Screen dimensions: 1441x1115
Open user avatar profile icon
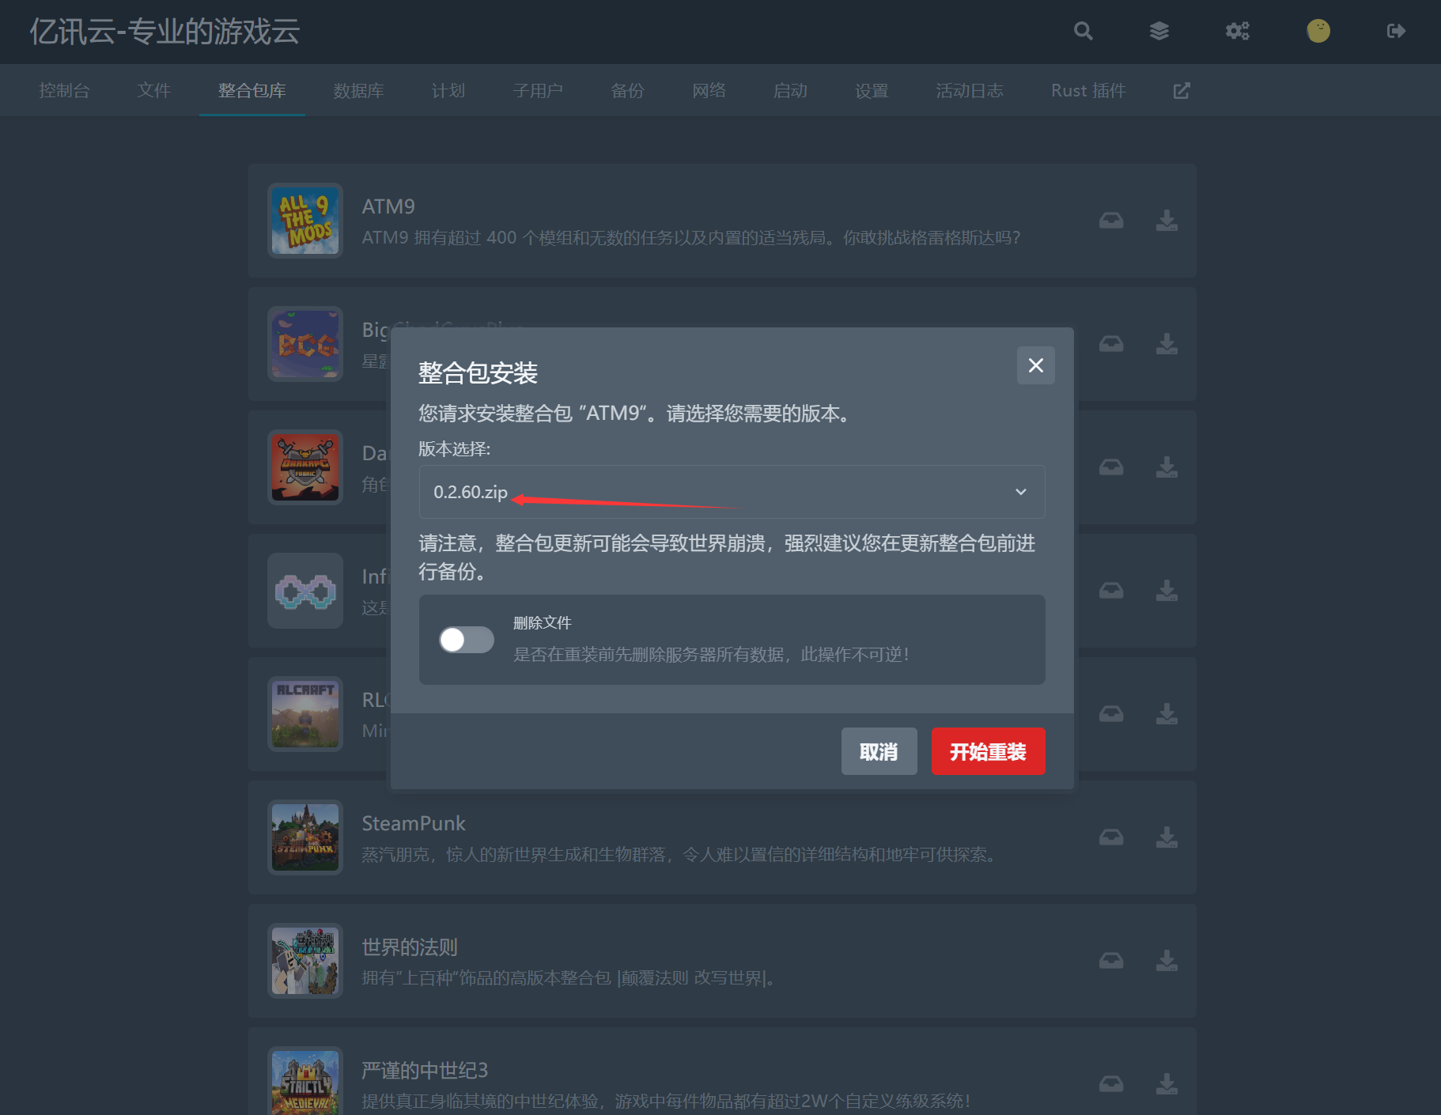[1318, 31]
